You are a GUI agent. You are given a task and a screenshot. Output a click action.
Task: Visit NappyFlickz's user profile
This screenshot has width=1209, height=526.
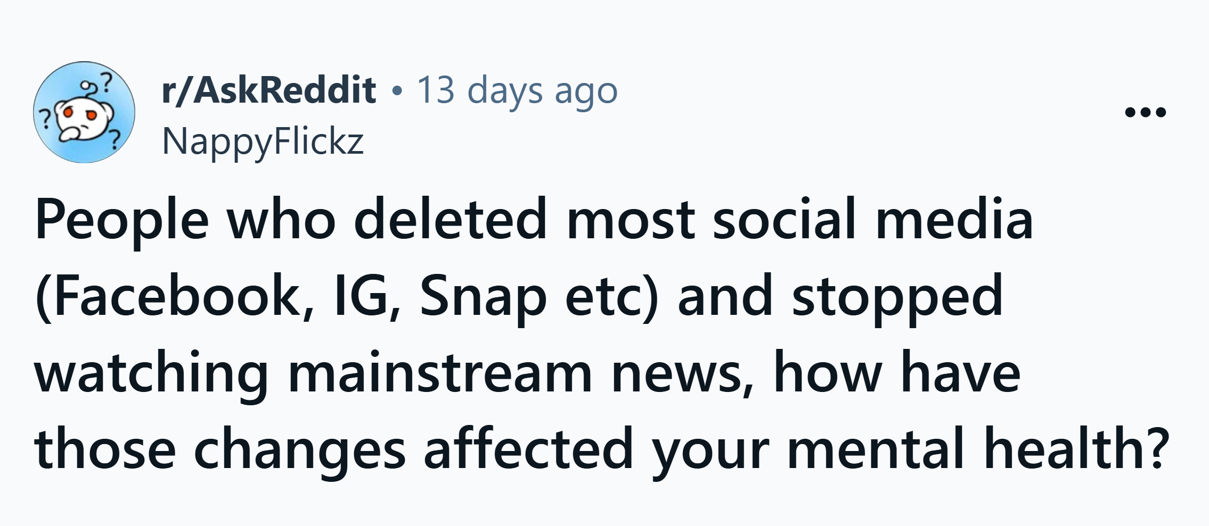(263, 141)
